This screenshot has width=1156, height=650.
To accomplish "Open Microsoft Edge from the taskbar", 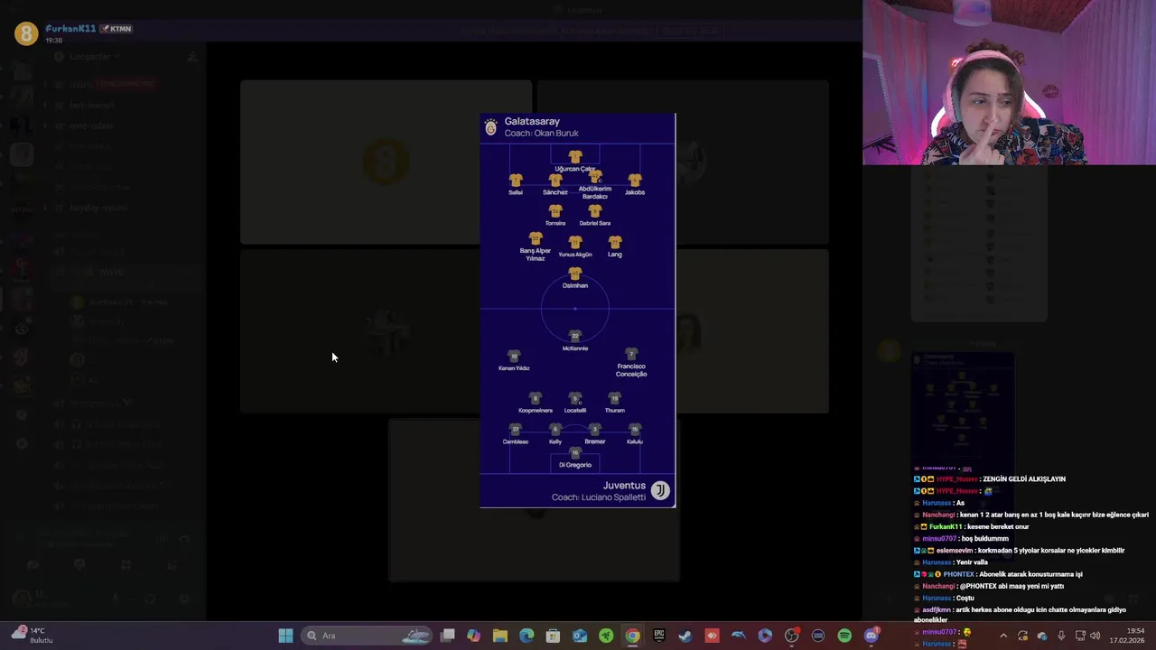I will (x=527, y=636).
